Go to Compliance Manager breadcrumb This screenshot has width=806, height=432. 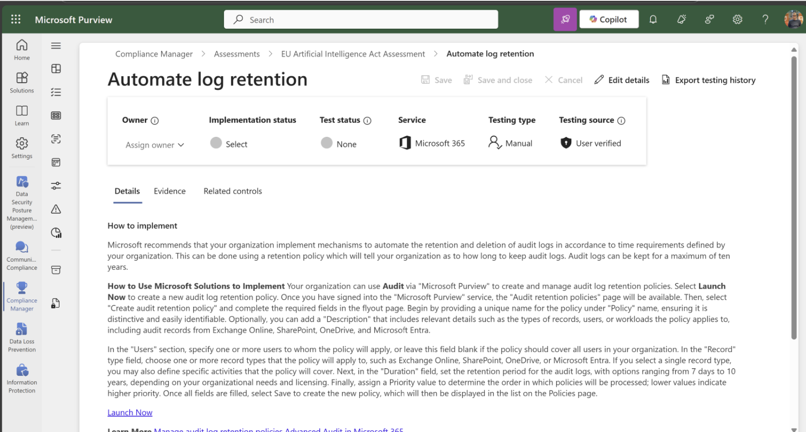(x=154, y=54)
